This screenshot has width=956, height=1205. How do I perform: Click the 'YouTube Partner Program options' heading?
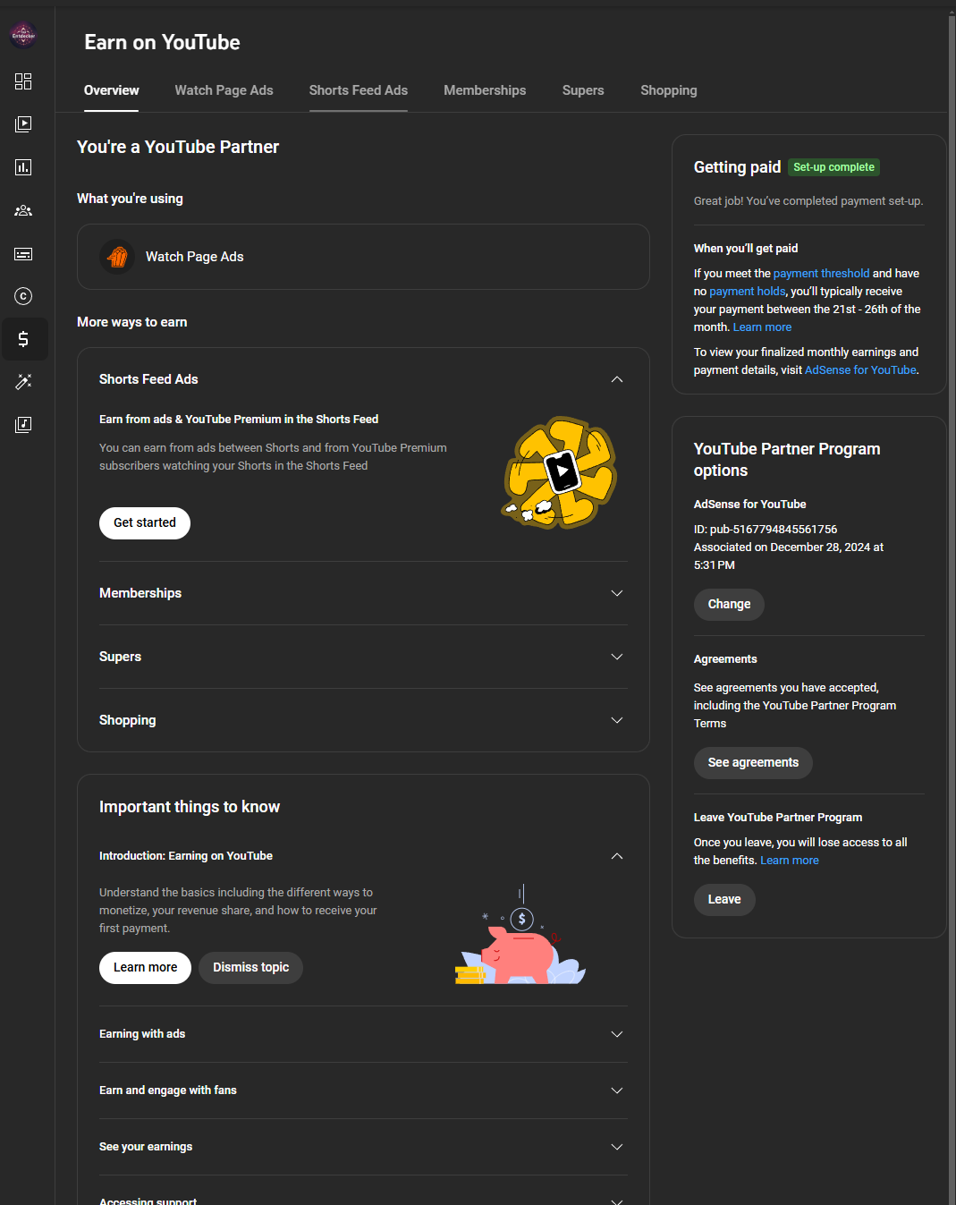tap(787, 460)
